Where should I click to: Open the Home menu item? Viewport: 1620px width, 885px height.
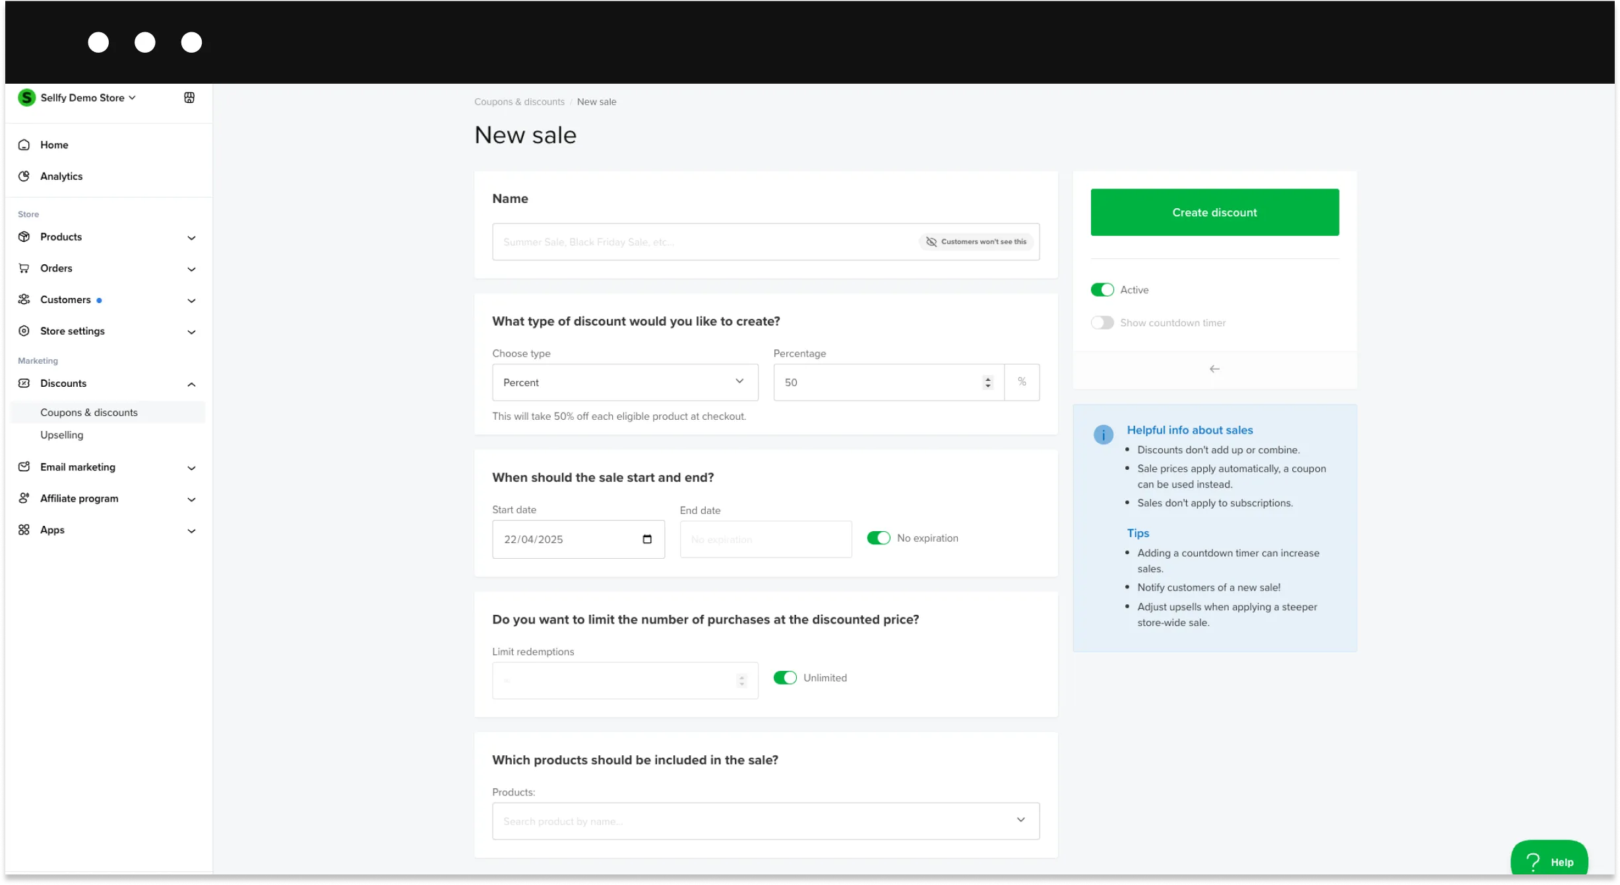coord(54,145)
